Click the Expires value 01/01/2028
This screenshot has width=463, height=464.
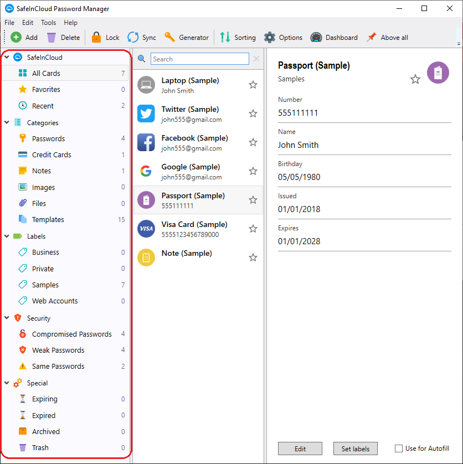click(299, 241)
